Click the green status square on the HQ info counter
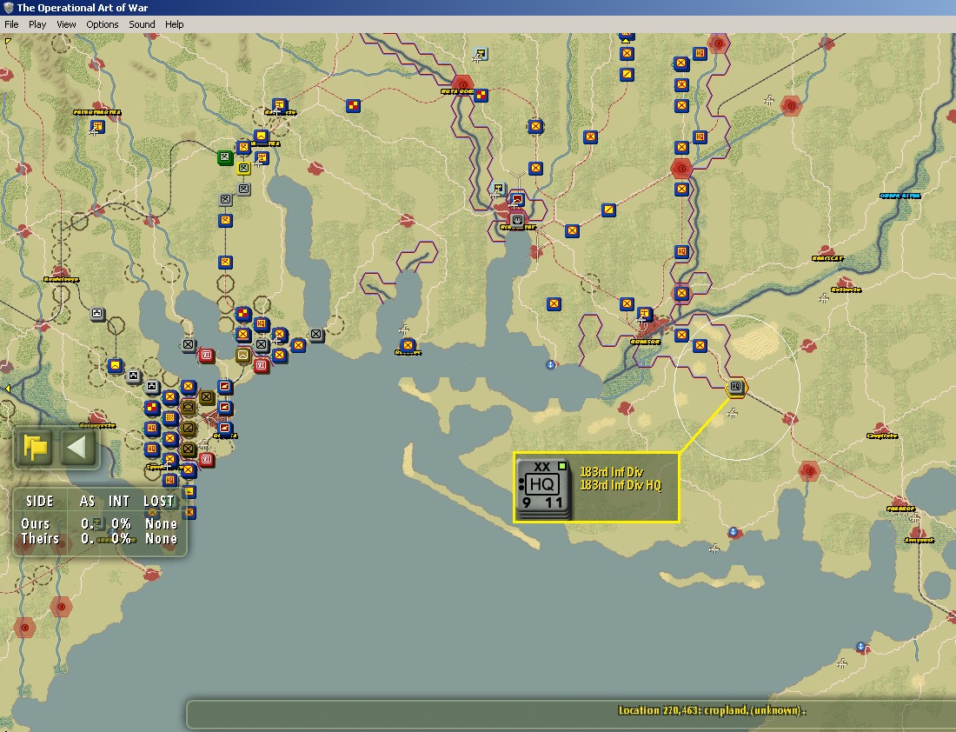Image resolution: width=956 pixels, height=732 pixels. [562, 466]
